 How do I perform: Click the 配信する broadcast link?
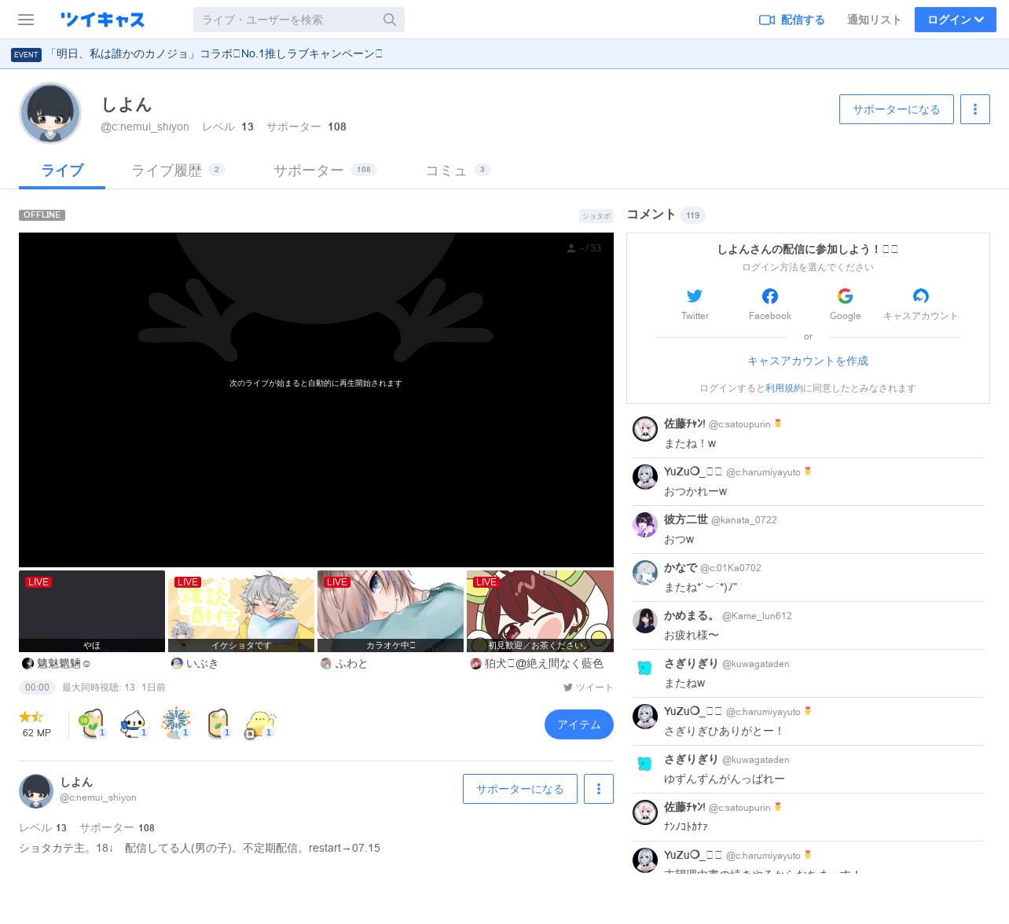pyautogui.click(x=792, y=20)
